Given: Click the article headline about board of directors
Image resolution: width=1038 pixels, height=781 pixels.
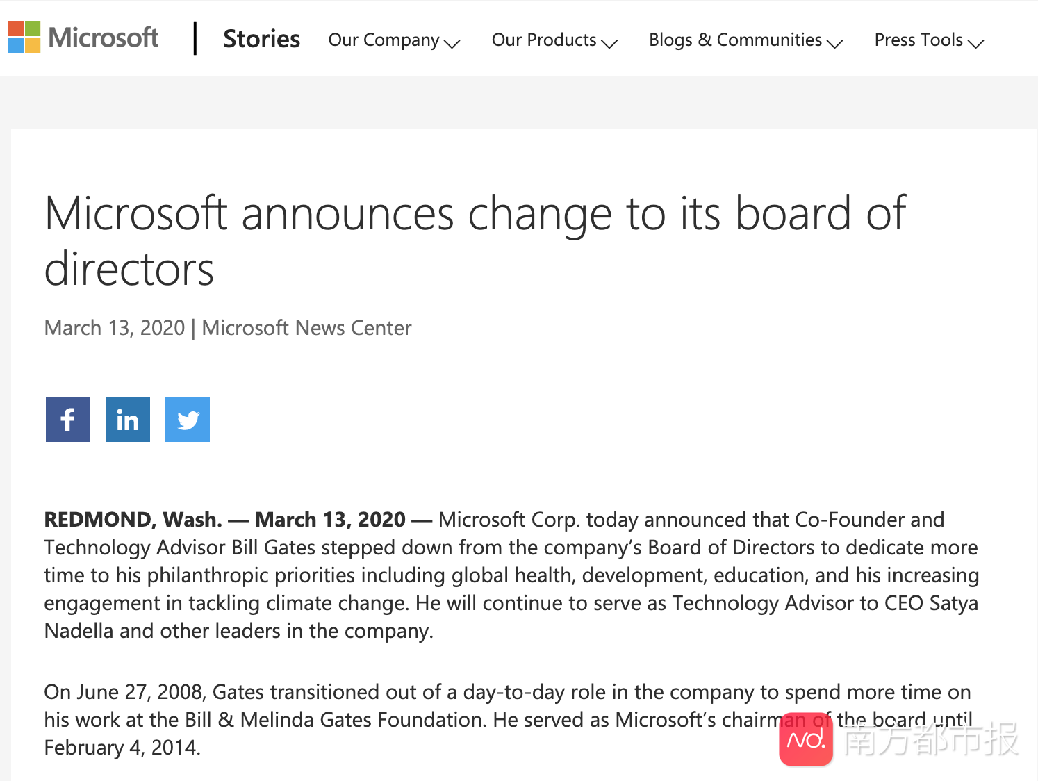Looking at the screenshot, I should click(x=475, y=240).
